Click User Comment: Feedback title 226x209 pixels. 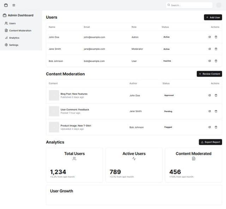click(x=75, y=110)
